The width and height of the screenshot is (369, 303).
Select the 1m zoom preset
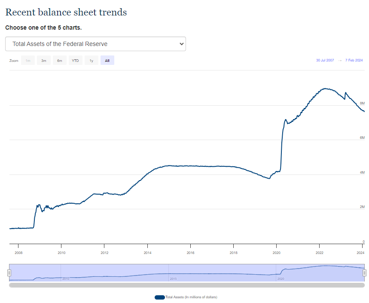(x=27, y=60)
